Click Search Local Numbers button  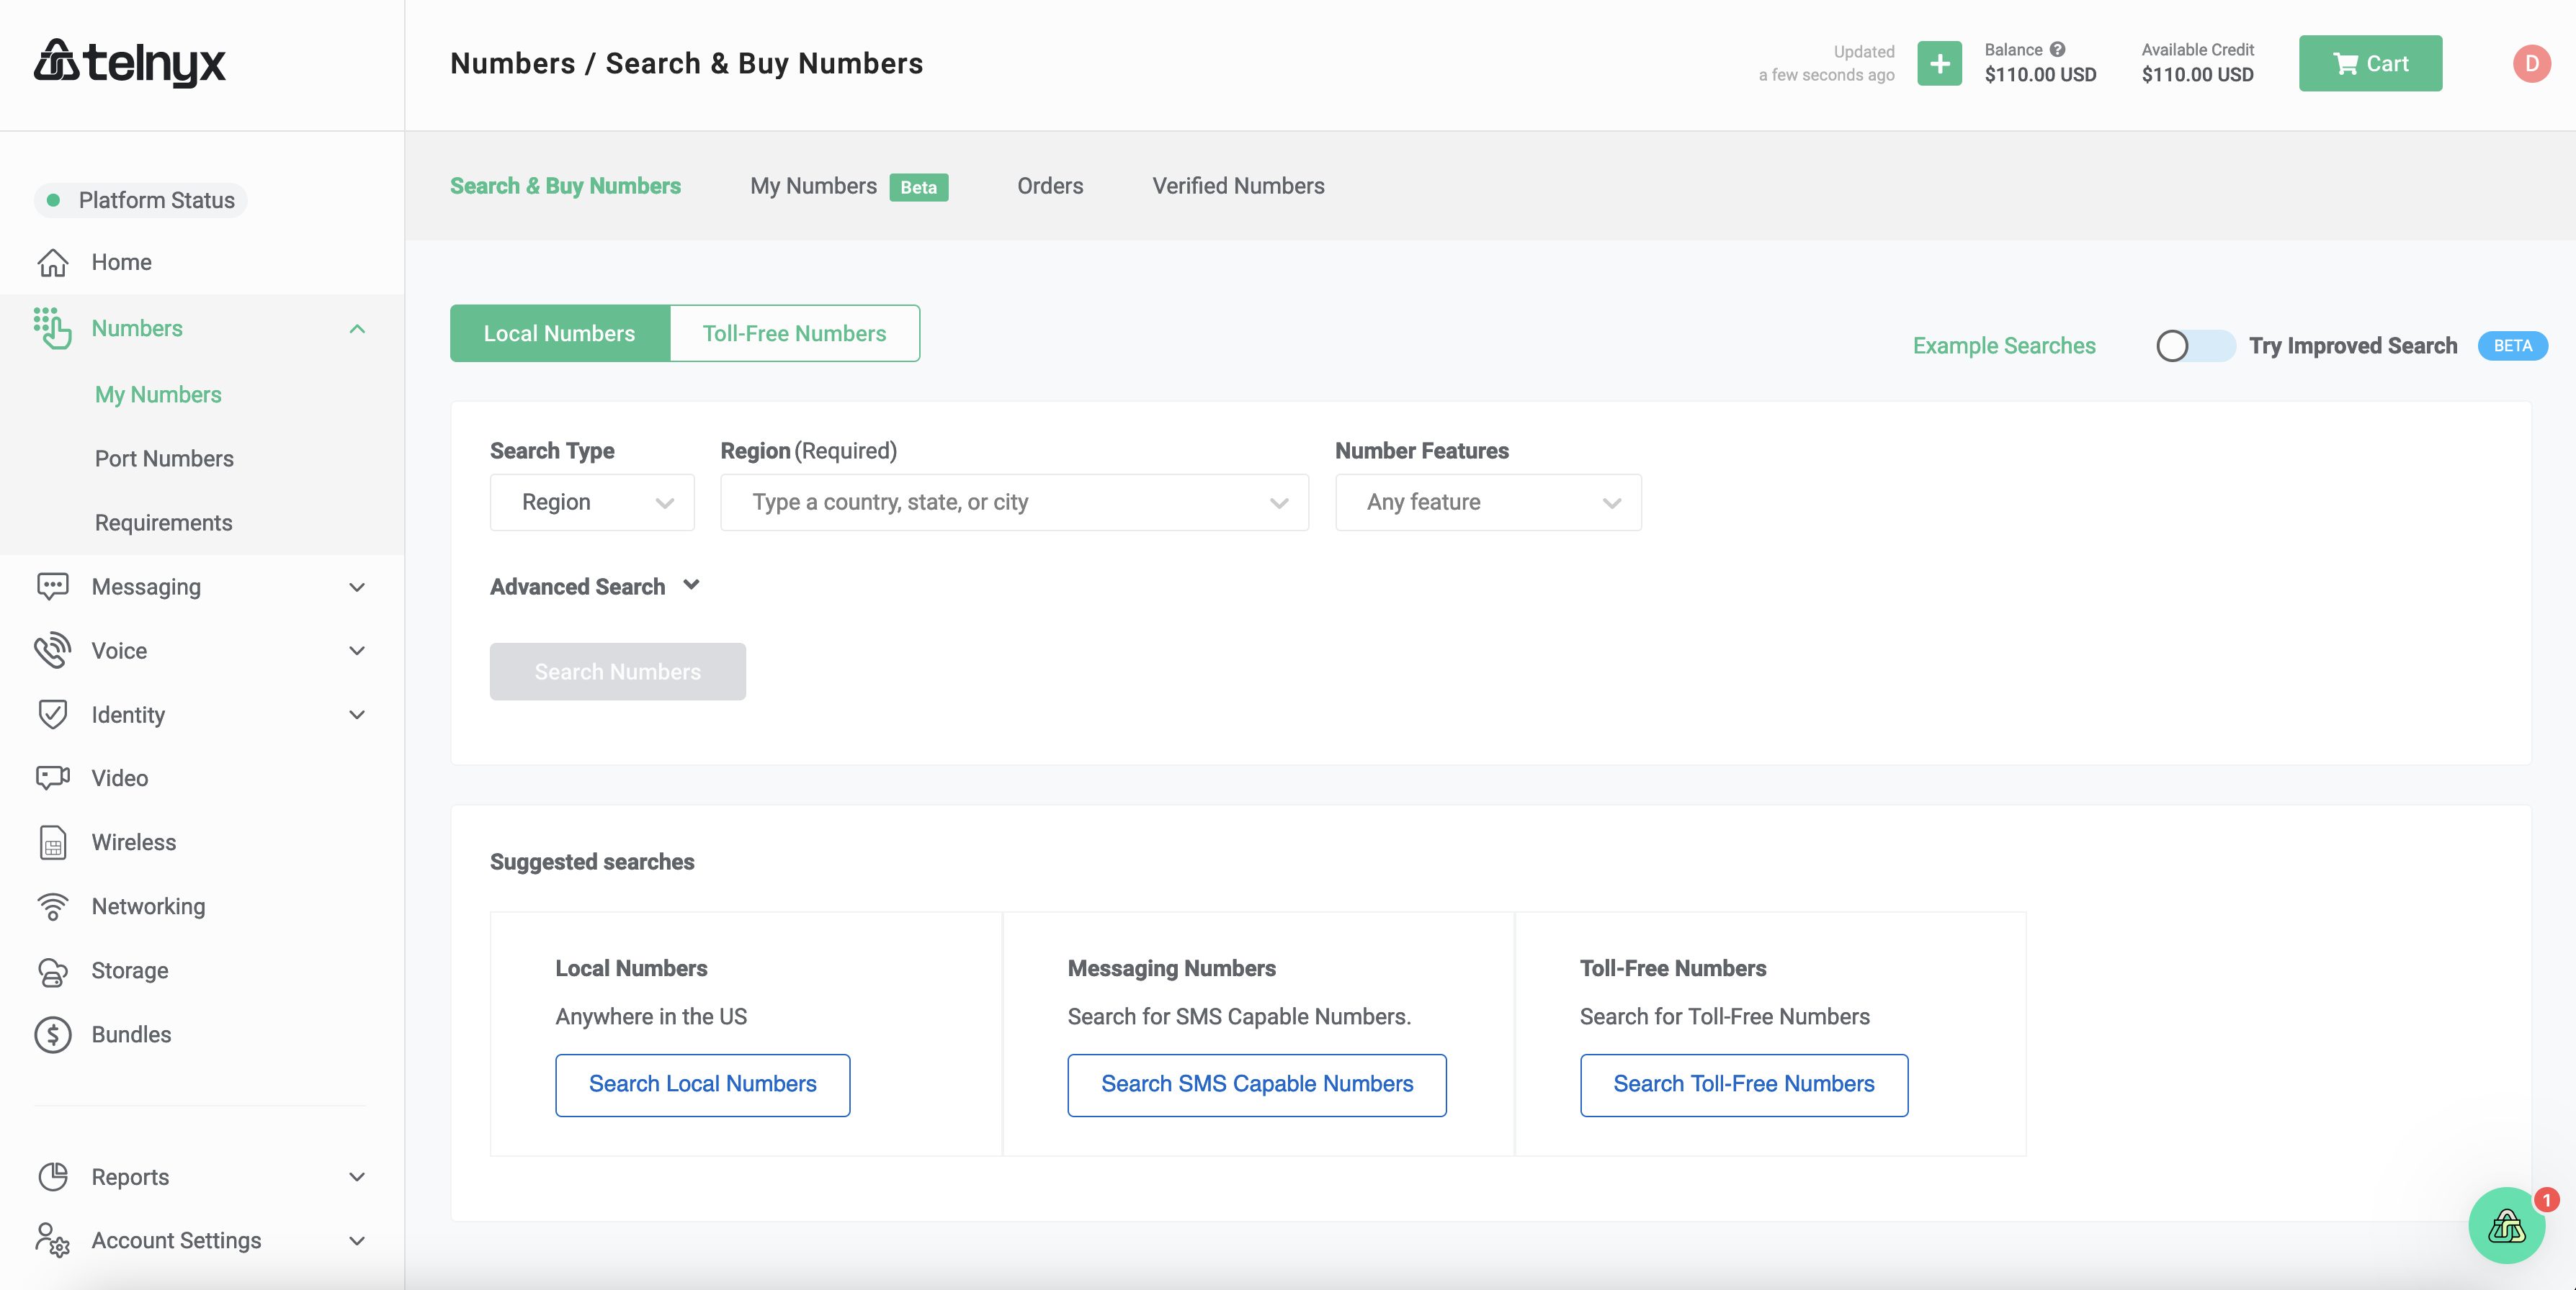click(x=702, y=1084)
